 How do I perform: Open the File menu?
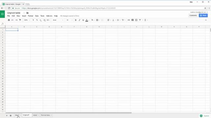tap(9, 16)
